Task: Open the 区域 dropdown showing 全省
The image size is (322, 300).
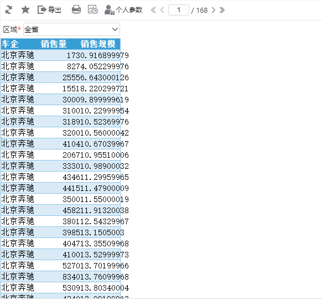Action: tap(71, 29)
